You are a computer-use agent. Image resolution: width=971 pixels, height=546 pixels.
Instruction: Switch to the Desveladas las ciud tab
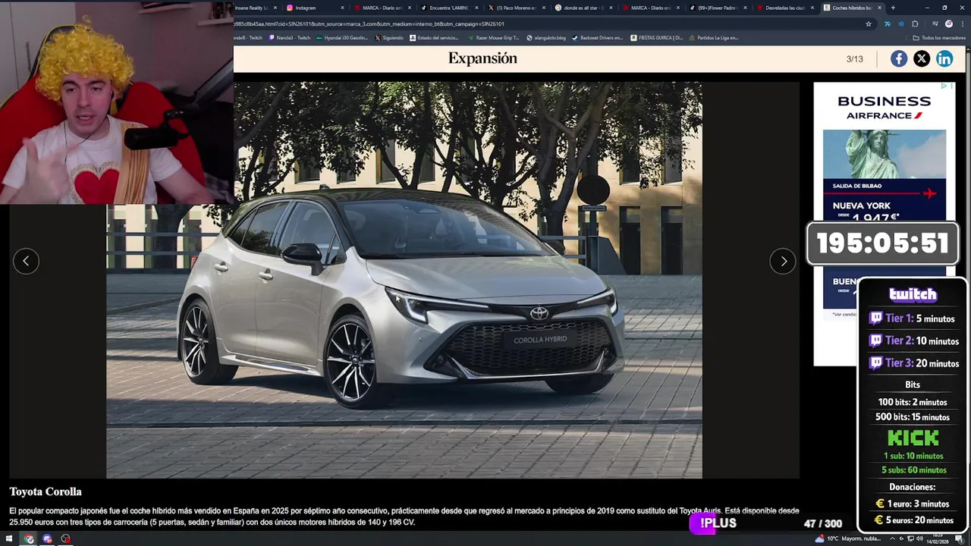coord(784,8)
